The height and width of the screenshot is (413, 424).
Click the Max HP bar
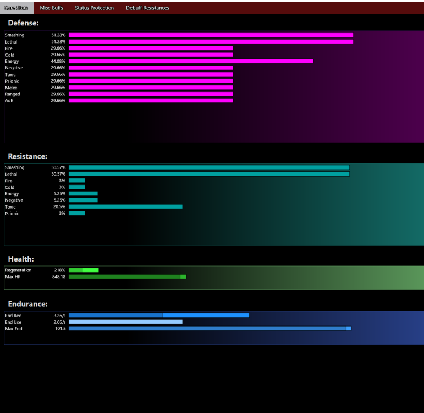coord(127,277)
